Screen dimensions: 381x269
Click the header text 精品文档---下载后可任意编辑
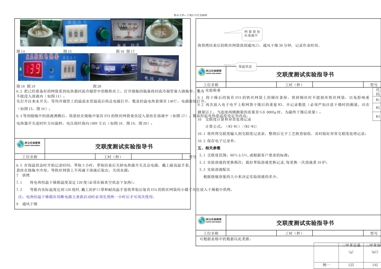coord(190,15)
